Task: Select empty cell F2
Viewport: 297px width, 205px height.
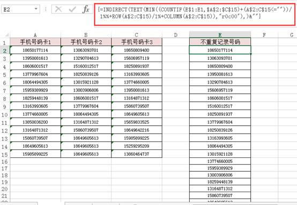Action: point(264,50)
